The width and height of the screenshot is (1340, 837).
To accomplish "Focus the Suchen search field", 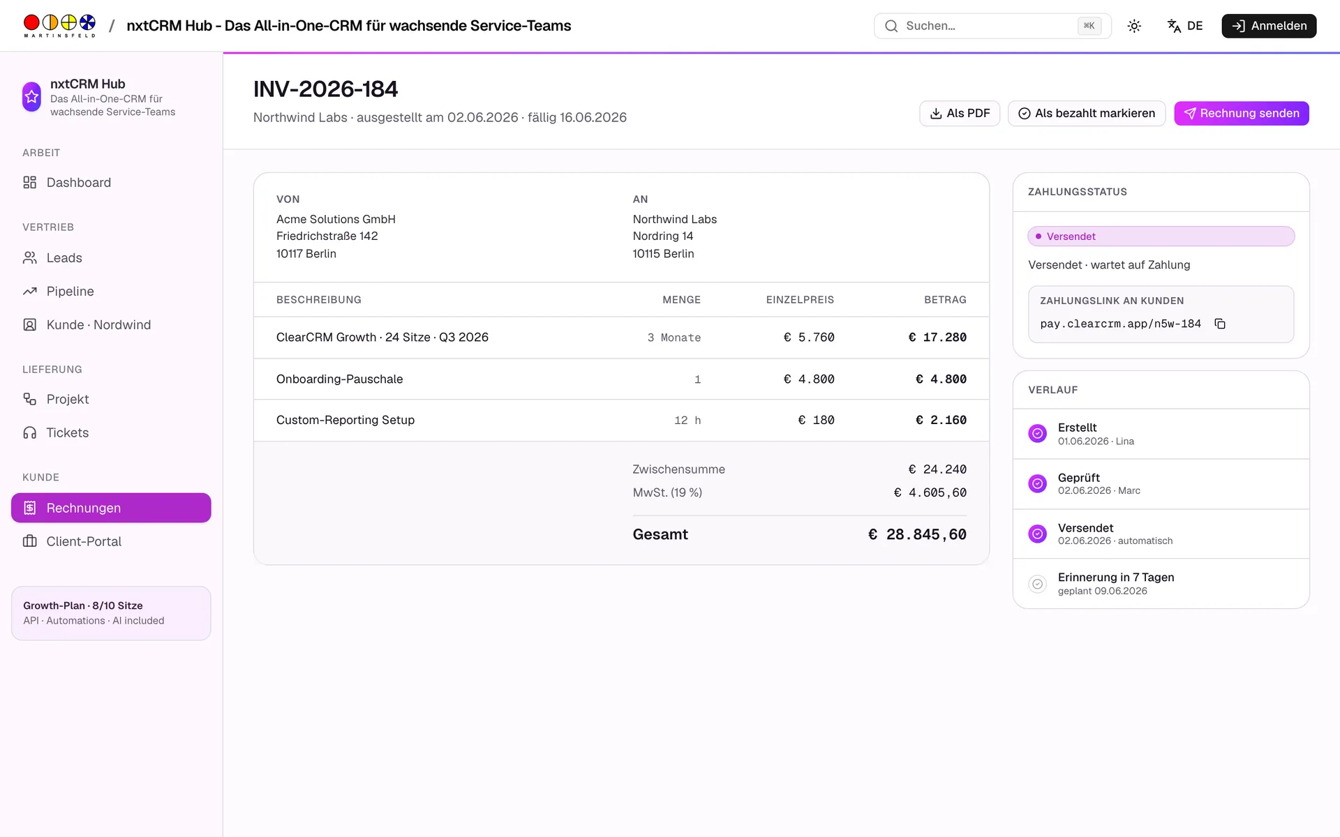I will point(992,26).
